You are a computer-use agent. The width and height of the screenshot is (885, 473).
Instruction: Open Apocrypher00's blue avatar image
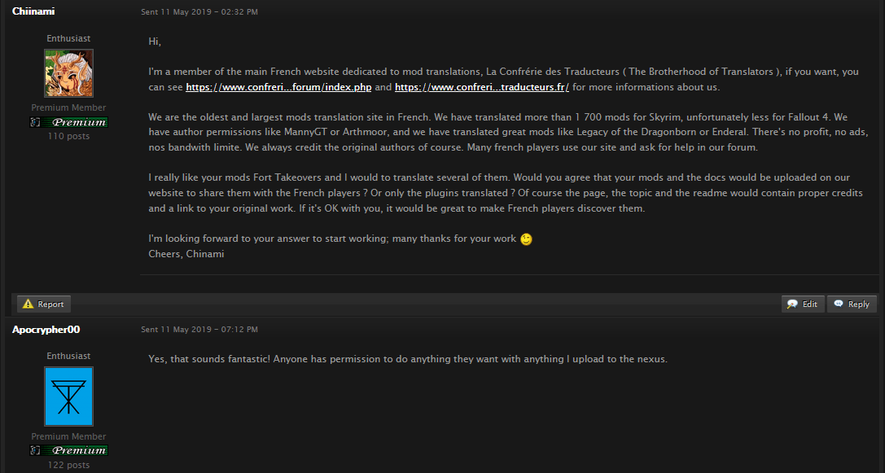coord(69,396)
